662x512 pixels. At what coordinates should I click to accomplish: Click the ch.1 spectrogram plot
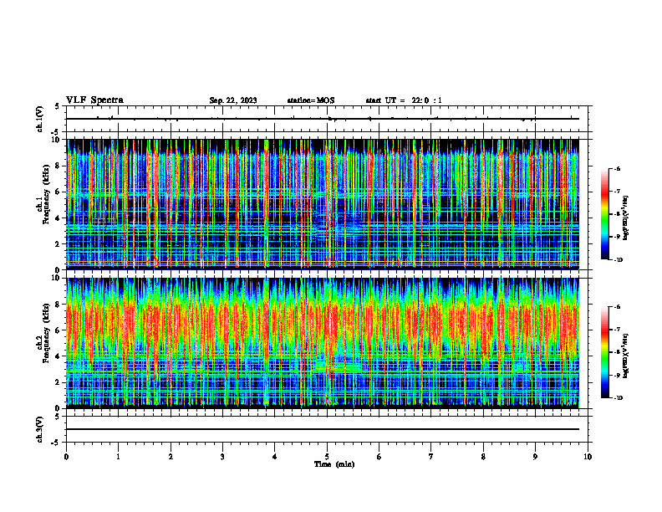[323, 204]
